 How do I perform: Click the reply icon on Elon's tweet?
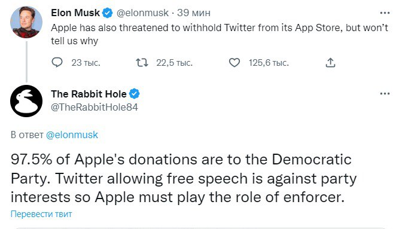(57, 63)
